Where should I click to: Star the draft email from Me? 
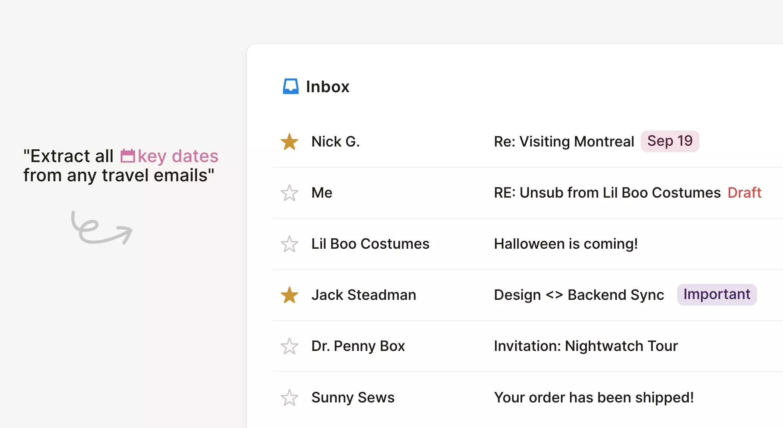289,193
